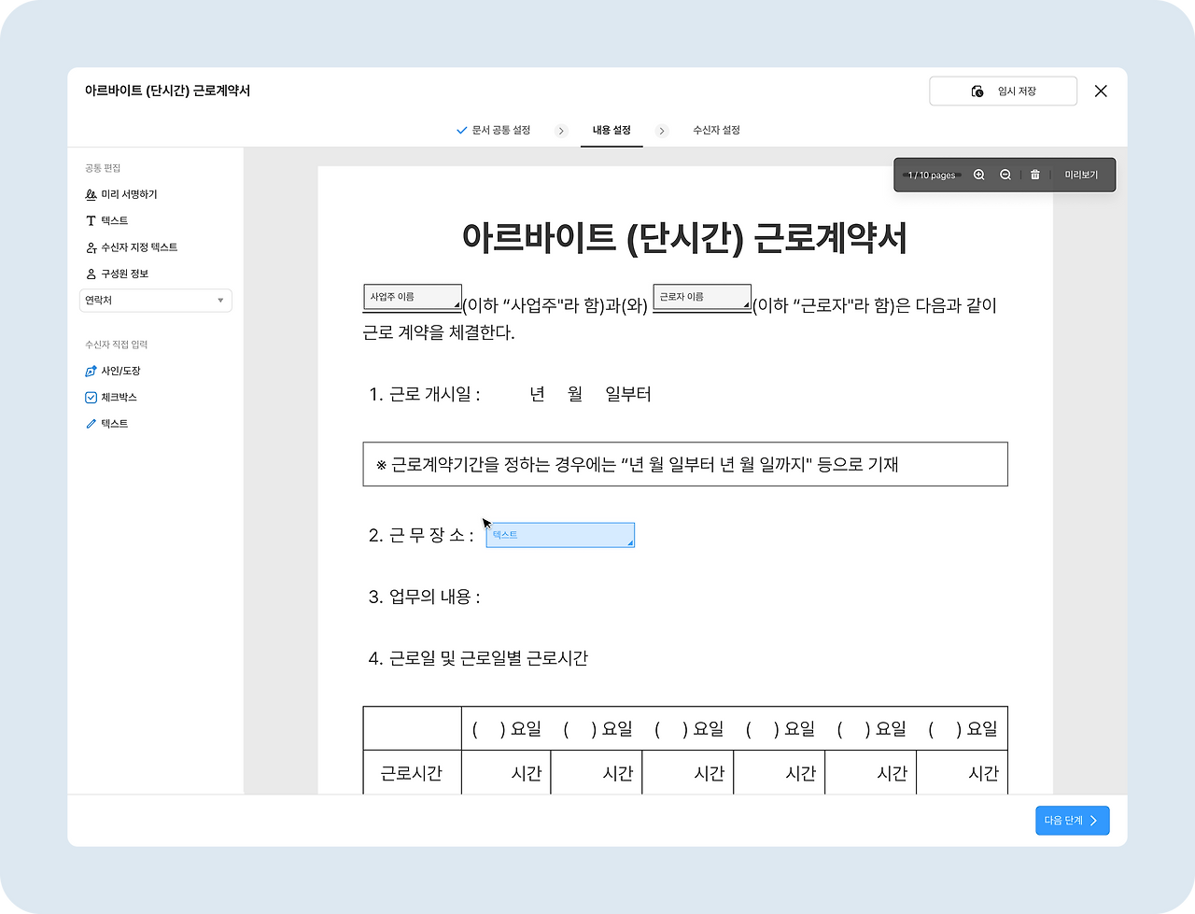Select 텍스트 under 수신자 직접 입력

[x=106, y=423]
